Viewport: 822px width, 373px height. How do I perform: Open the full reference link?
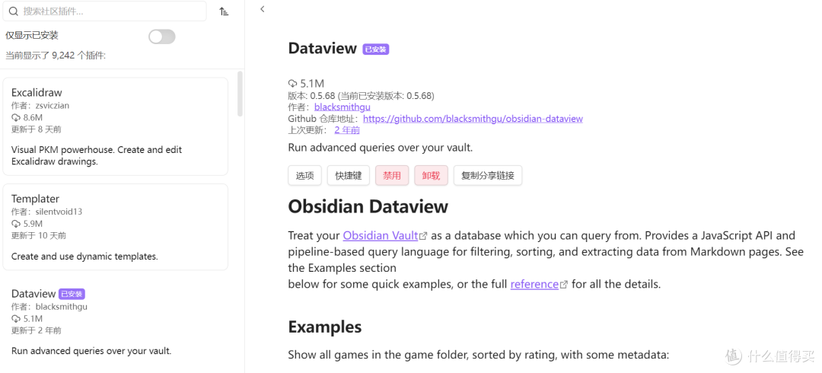(x=534, y=285)
